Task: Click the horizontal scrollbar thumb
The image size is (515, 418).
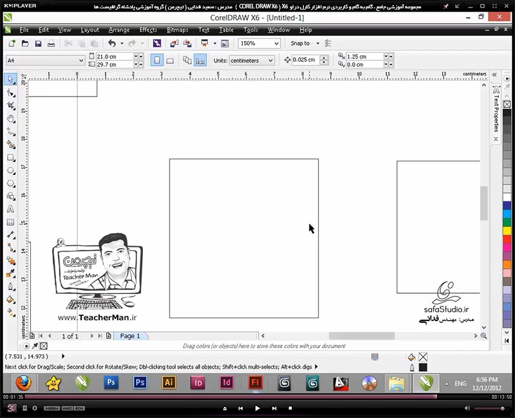Action: [362, 336]
